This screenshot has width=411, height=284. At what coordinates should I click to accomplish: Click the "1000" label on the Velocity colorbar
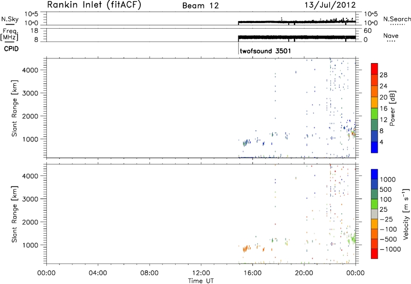pos(387,179)
